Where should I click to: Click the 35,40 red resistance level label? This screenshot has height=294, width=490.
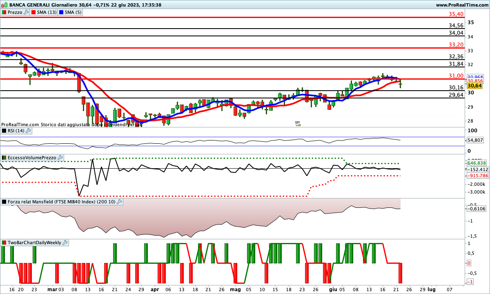(x=456, y=14)
